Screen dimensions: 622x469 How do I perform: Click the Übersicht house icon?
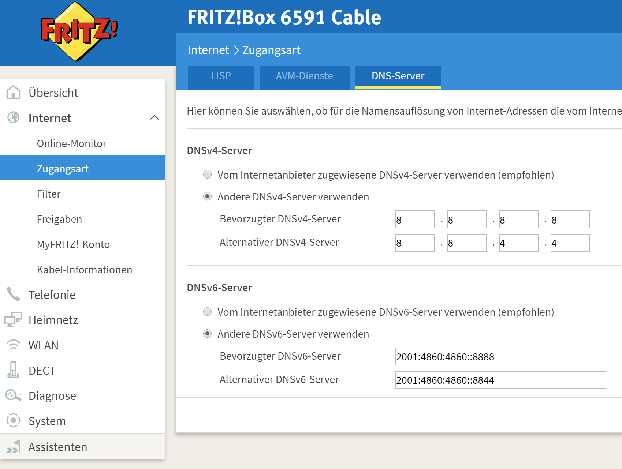pos(14,93)
